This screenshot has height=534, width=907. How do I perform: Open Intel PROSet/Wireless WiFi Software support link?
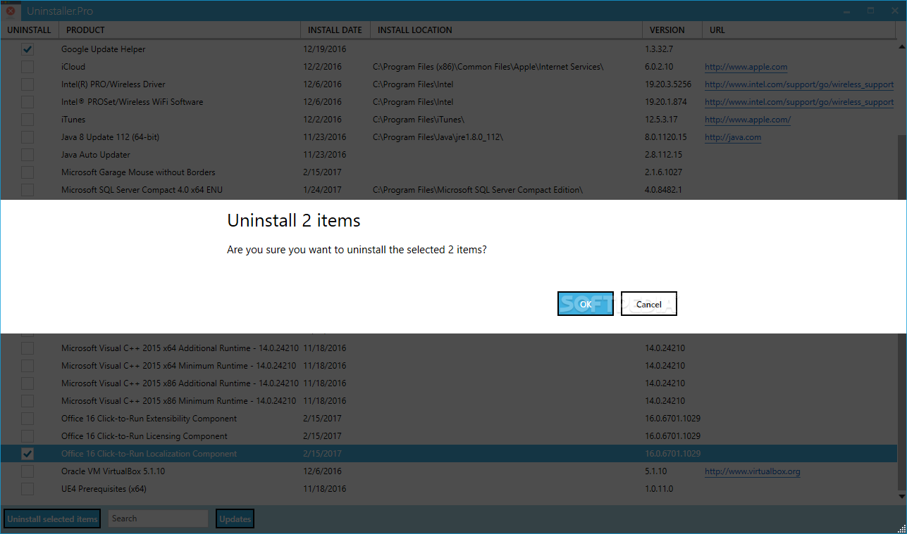coord(799,102)
